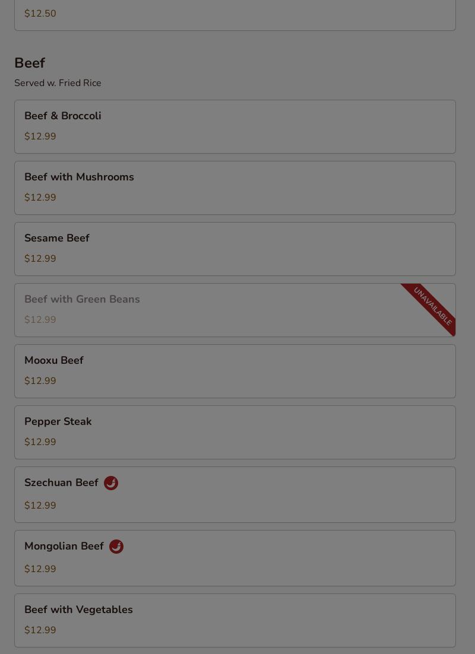Click the Szechuan Beef title text

click(x=61, y=483)
